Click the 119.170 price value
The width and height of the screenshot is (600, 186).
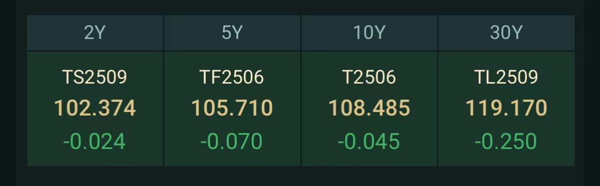506,108
